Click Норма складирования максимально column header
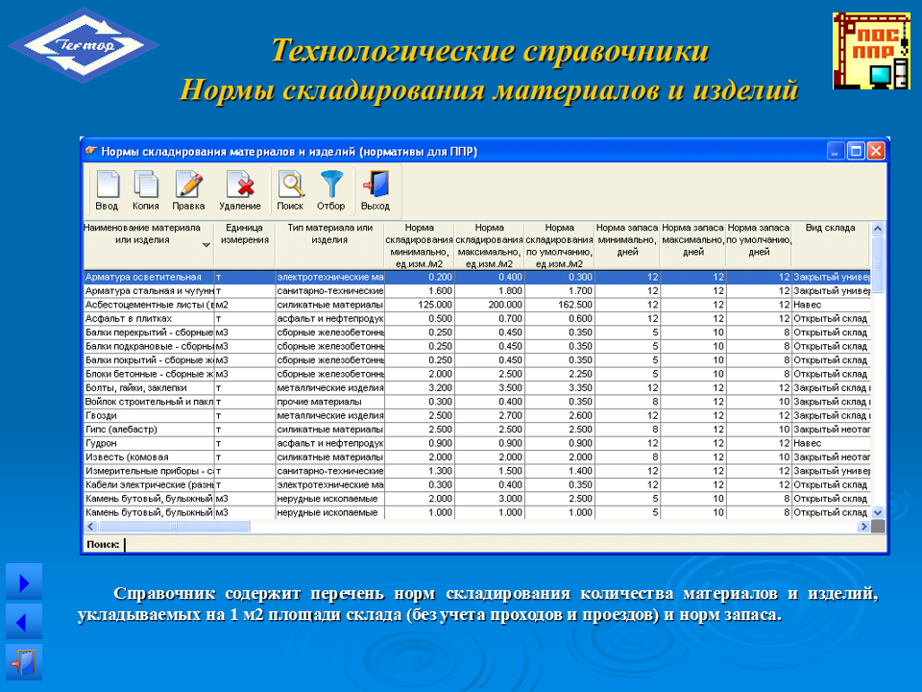 (489, 245)
